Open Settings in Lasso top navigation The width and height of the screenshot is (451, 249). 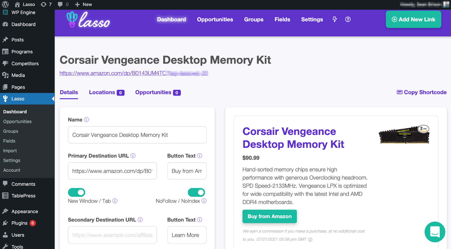[x=312, y=19]
